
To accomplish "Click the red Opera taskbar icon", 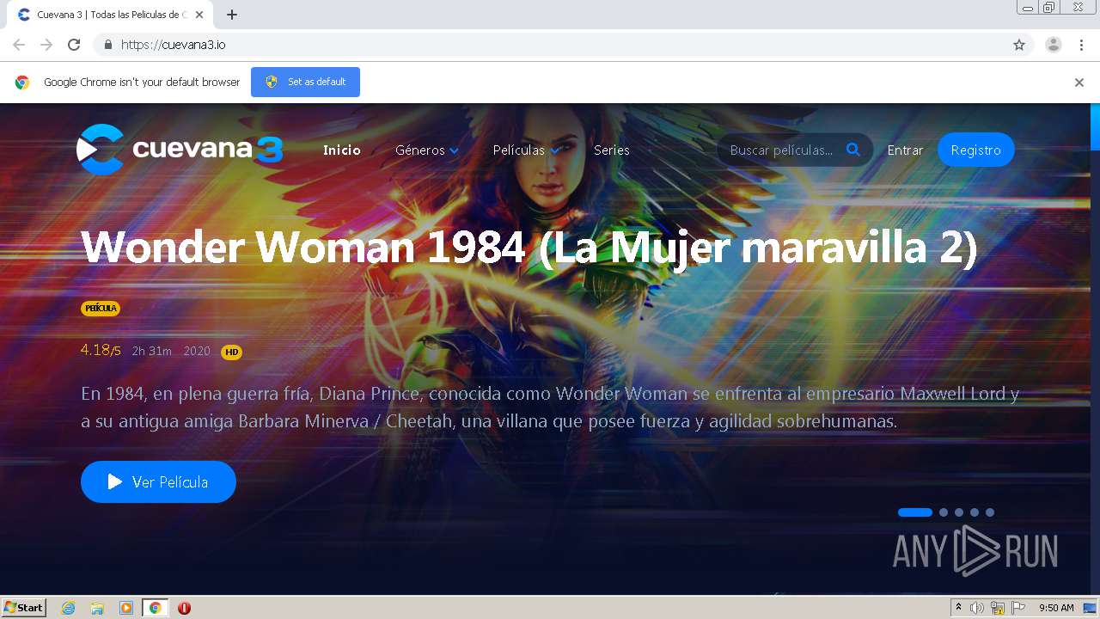I will coord(184,608).
